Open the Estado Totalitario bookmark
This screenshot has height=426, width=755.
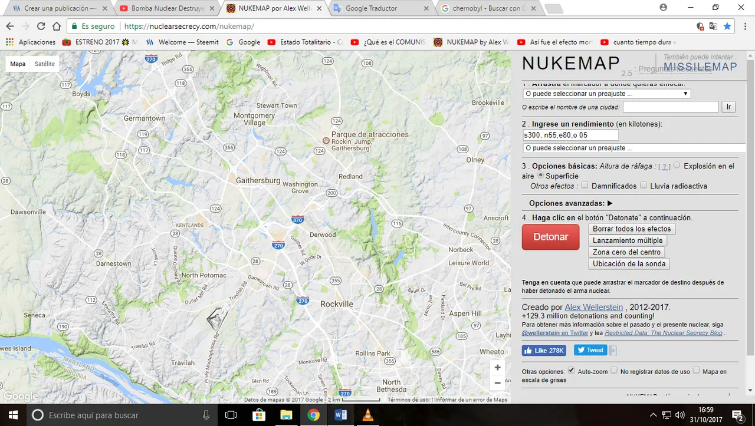304,42
